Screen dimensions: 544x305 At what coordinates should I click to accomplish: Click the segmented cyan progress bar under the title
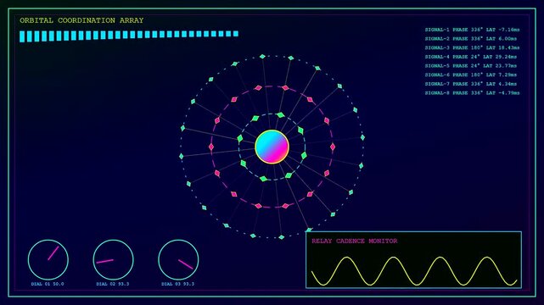[x=129, y=36]
